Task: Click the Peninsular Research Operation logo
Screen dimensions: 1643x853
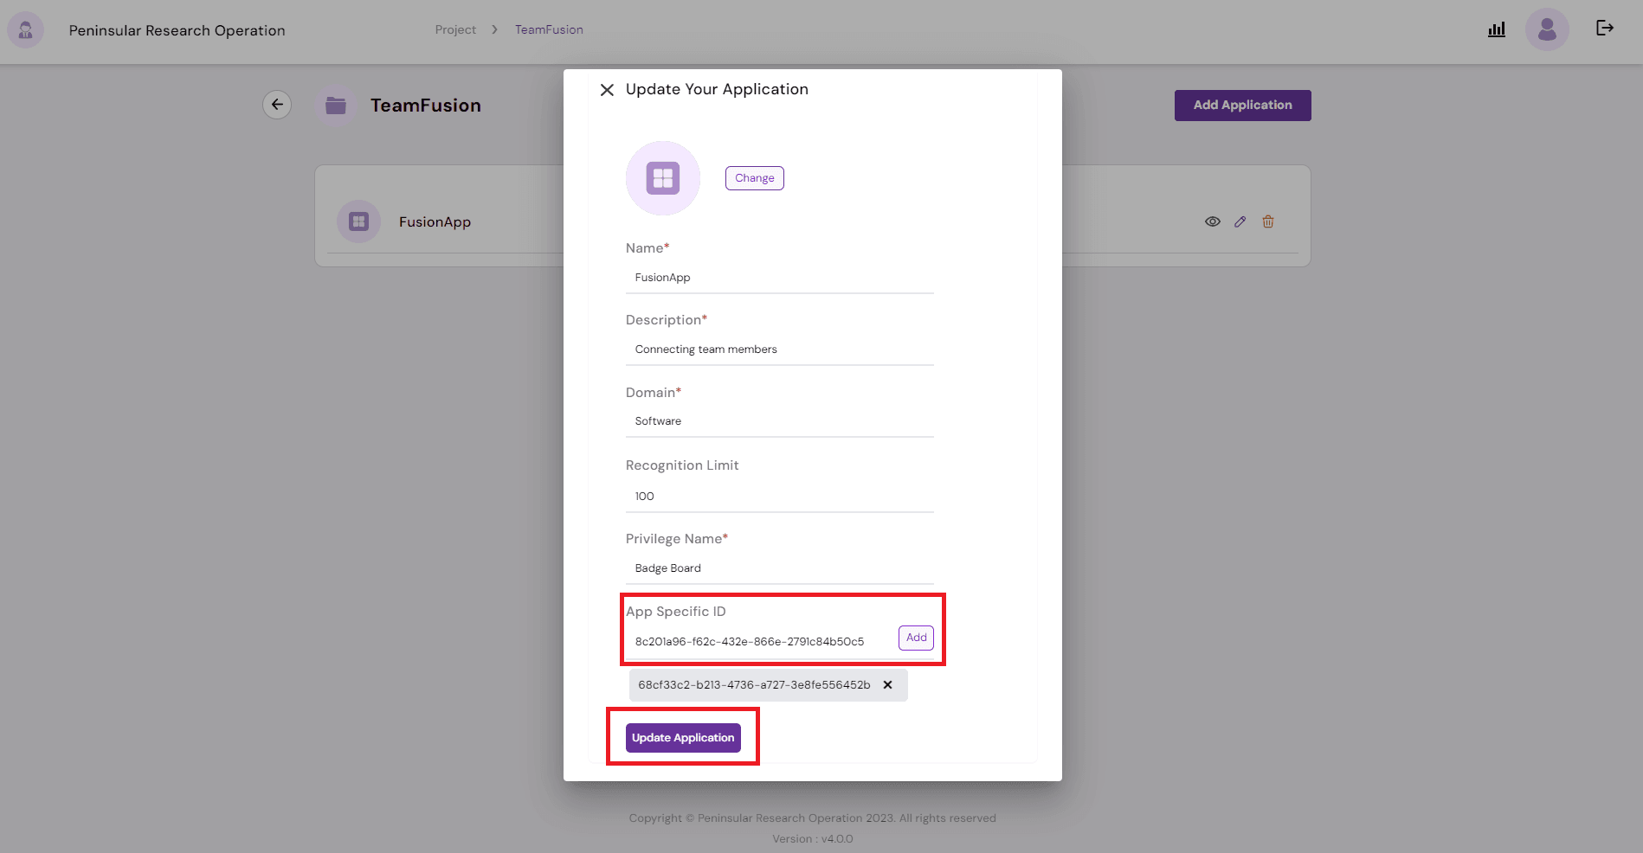Action: click(25, 30)
